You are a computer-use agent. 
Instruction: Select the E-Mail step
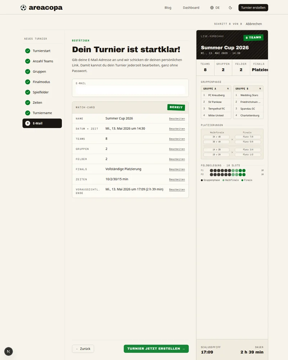tap(42, 123)
